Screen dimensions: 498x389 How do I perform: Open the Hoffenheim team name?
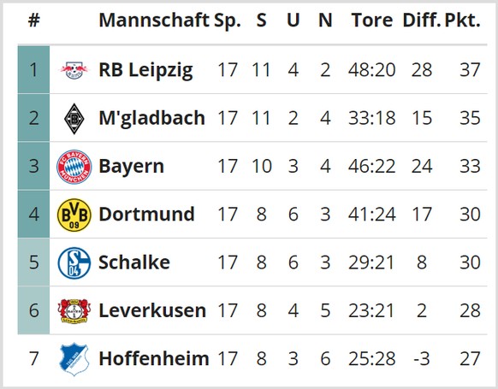pyautogui.click(x=154, y=358)
